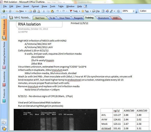Click the E-mail page envelope icon

click(30, 11)
